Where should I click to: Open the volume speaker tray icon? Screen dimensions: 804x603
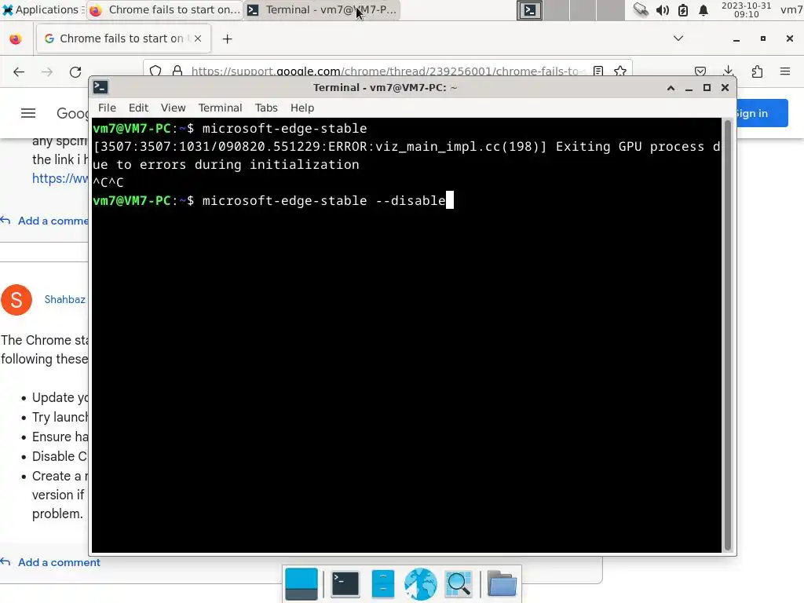click(662, 10)
